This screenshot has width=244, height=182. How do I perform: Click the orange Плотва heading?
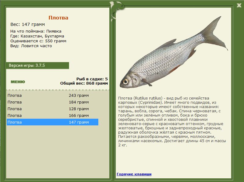(58, 18)
